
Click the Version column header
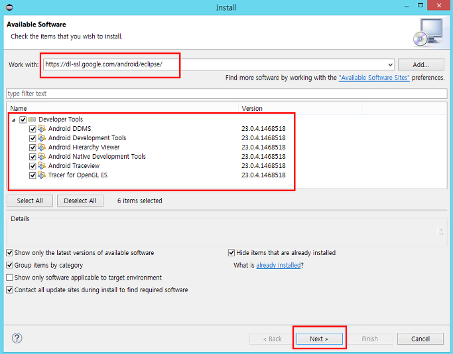coord(300,108)
